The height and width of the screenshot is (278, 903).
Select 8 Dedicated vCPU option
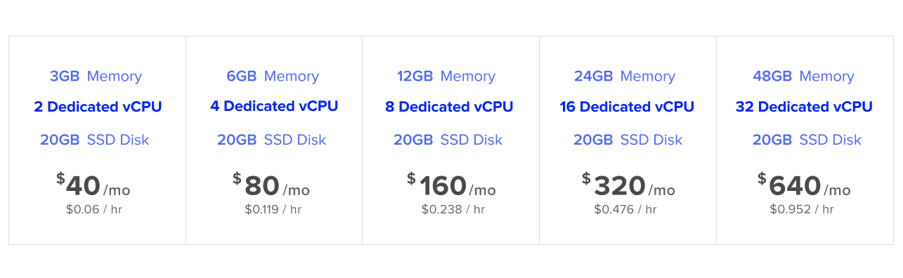coord(449,107)
